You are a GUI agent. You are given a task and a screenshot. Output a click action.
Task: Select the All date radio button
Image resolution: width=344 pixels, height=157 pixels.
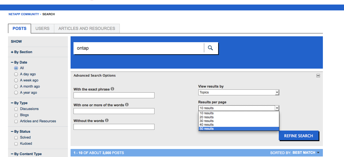pyautogui.click(x=16, y=68)
